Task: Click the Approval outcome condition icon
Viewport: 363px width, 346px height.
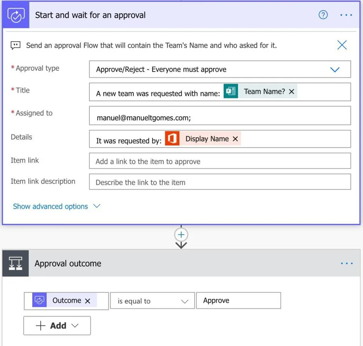Action: pyautogui.click(x=16, y=264)
